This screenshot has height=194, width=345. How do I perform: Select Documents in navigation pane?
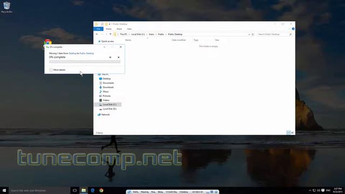(107, 83)
